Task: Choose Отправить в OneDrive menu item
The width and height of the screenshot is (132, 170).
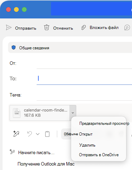Action: point(99,155)
